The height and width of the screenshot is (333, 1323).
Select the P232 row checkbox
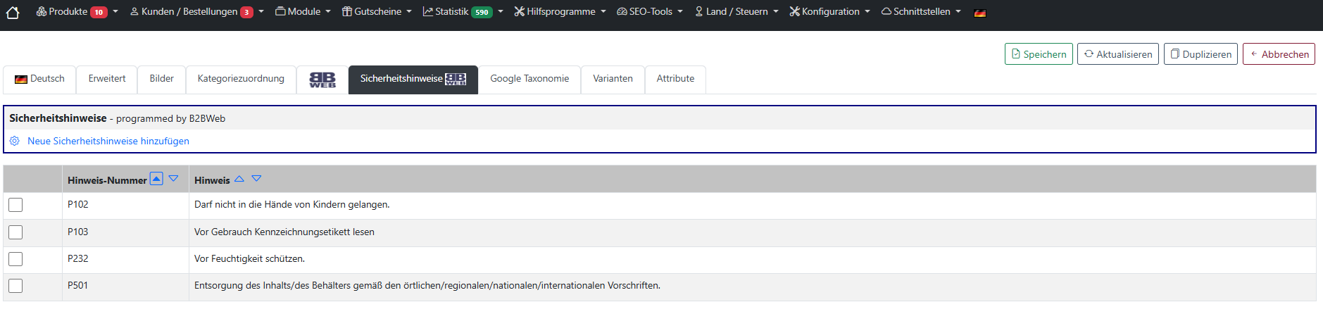pos(15,259)
